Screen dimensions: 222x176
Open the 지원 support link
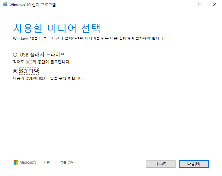47,162
